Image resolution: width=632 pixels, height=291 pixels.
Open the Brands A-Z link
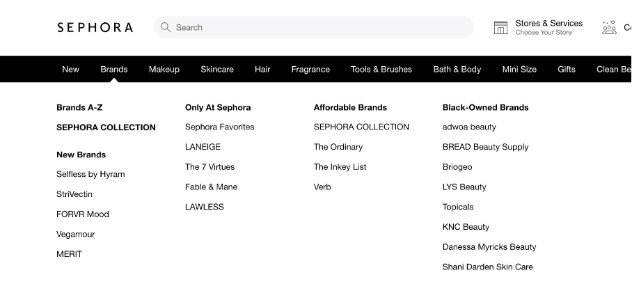79,107
